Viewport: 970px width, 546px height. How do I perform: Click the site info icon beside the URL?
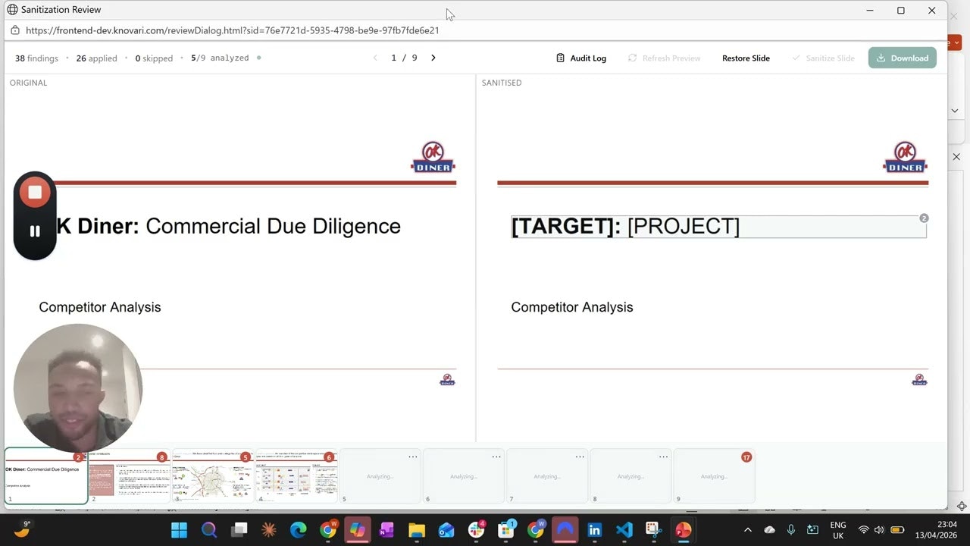(14, 30)
